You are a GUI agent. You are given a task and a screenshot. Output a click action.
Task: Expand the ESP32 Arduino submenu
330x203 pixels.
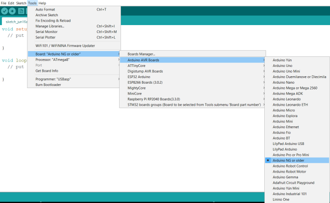pos(192,77)
